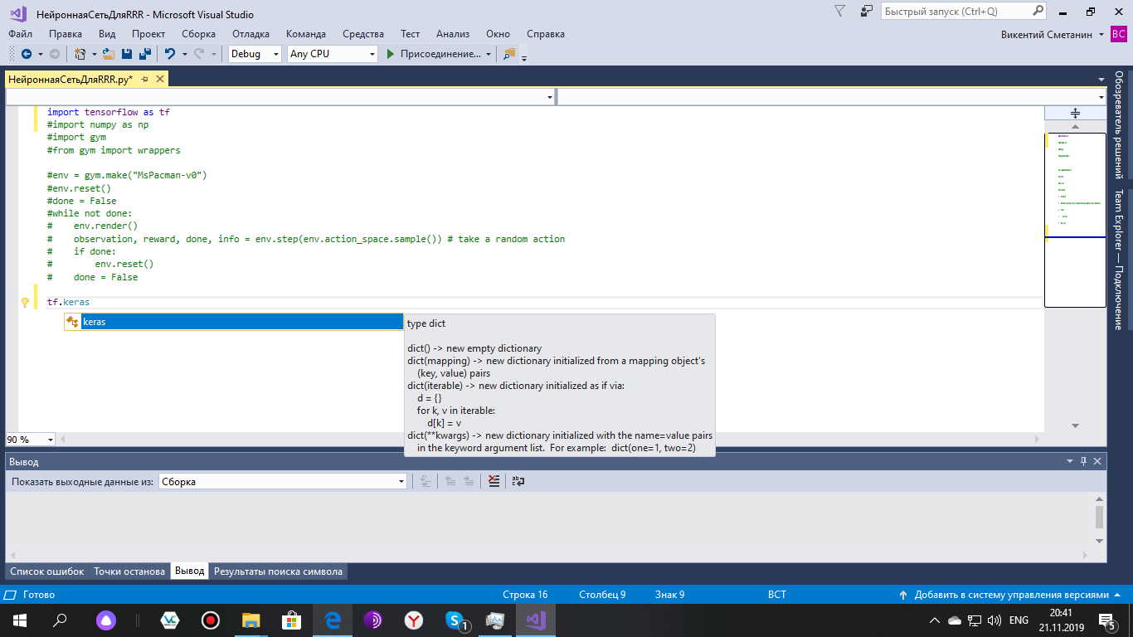Open the Сборка output source dropdown
This screenshot has width=1133, height=637.
(401, 481)
